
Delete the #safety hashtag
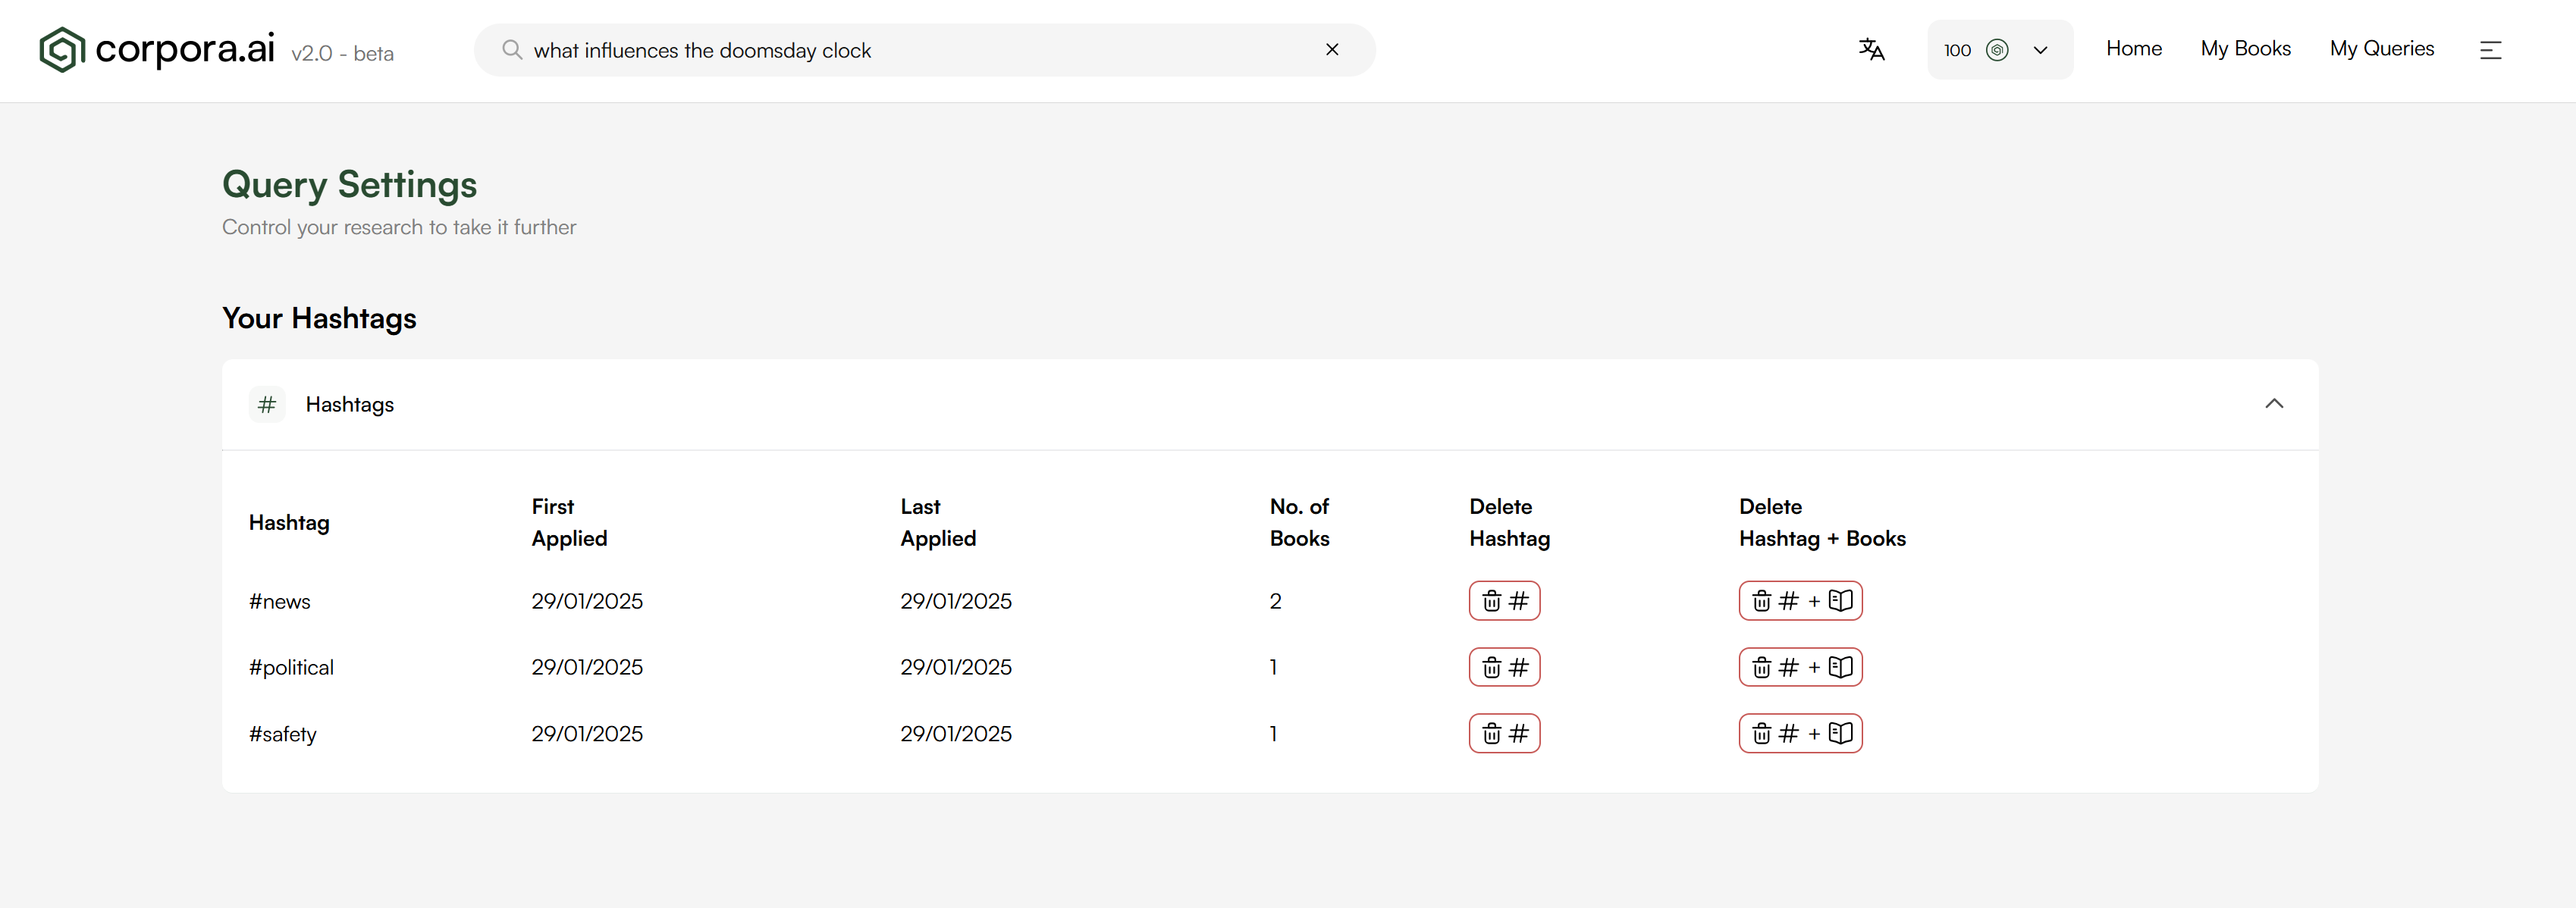(x=1504, y=734)
